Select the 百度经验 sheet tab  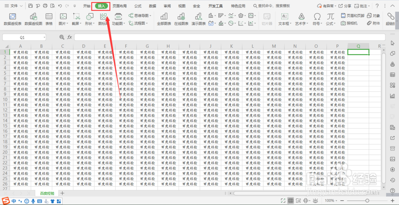[x=47, y=193]
